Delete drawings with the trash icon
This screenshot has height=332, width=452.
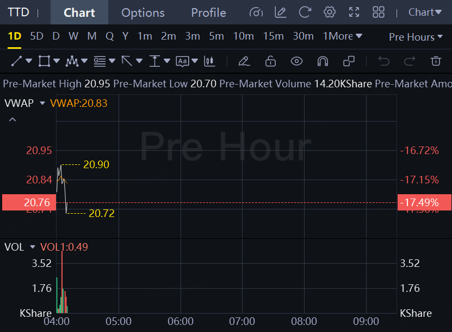[436, 61]
